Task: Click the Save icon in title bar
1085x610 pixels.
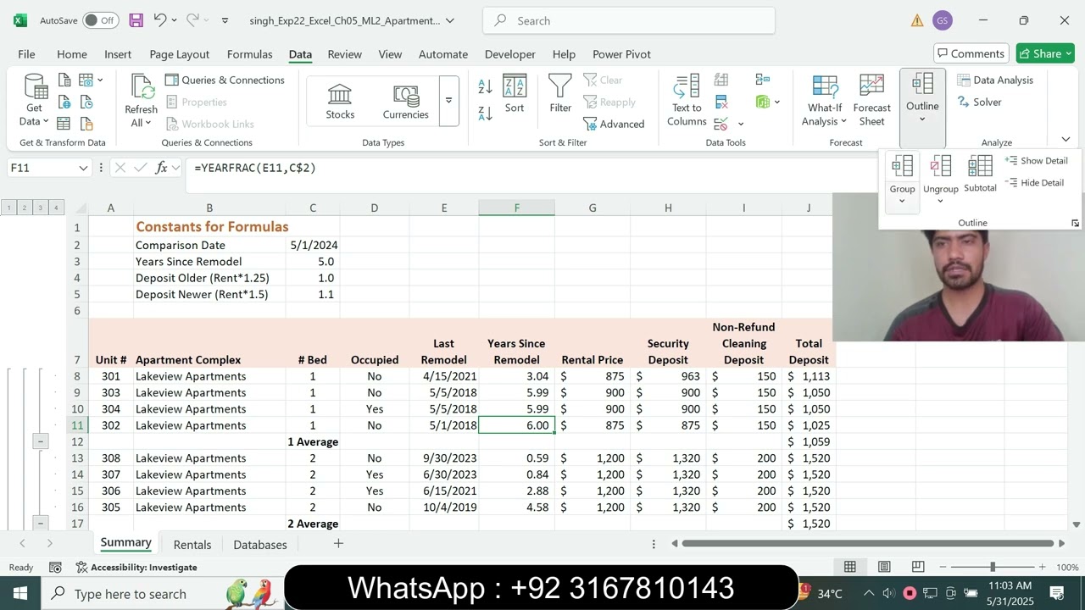Action: (136, 20)
